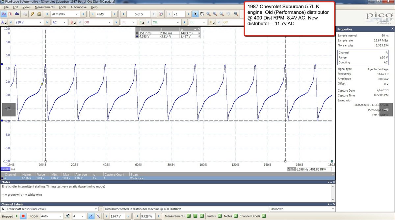The width and height of the screenshot is (395, 220).
Task: Open the Measurements menu
Action: (44, 7)
